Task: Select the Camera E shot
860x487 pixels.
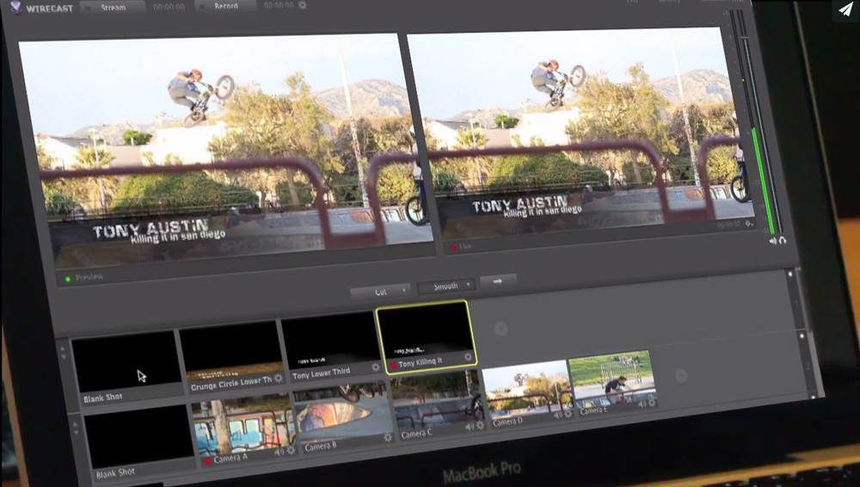Action: (613, 383)
